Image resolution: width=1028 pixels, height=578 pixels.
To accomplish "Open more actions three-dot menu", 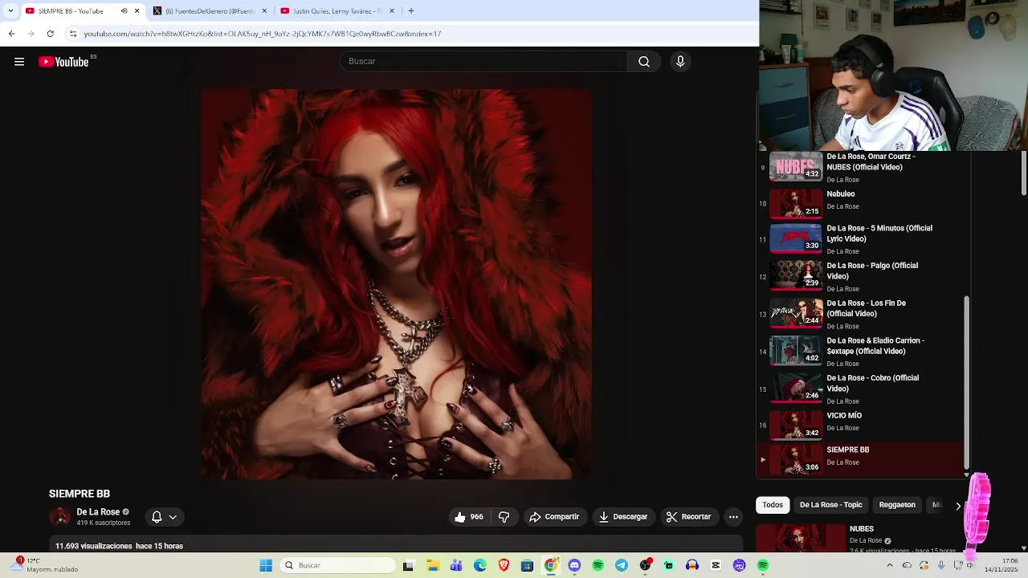I will (x=733, y=517).
